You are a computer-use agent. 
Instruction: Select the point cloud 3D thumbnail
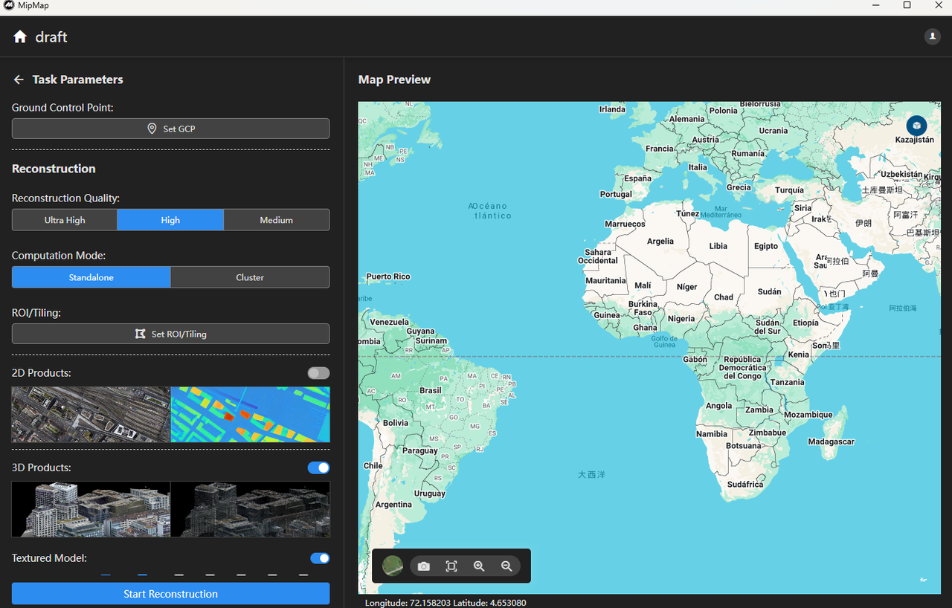coord(251,509)
